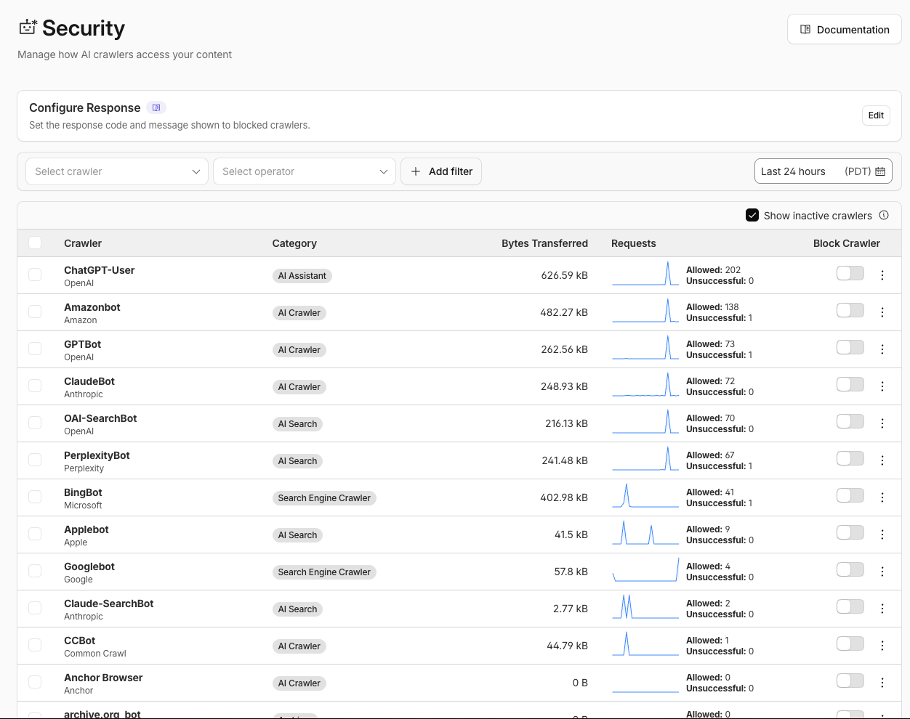
Task: Select the Googlebot row checkbox
Action: [x=35, y=571]
